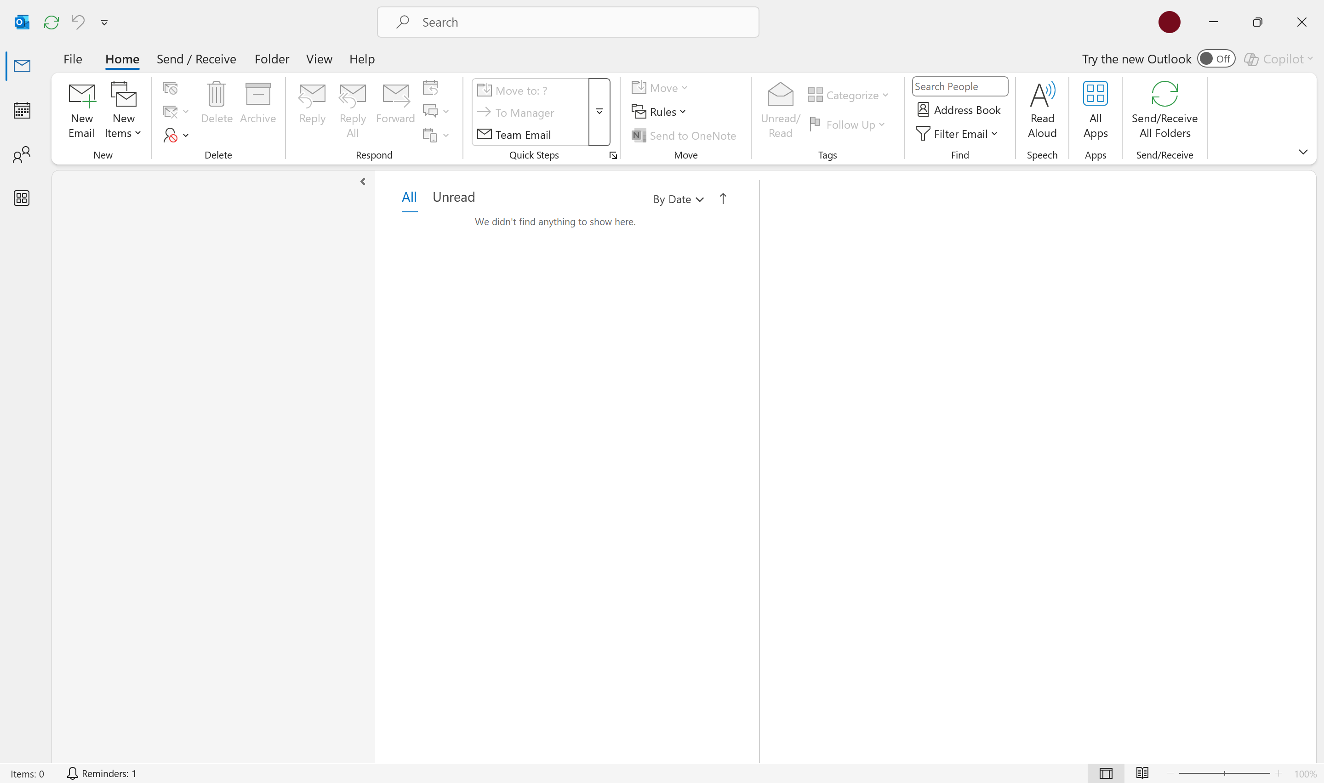Open the Reminders bell in status bar
This screenshot has width=1324, height=783.
tap(101, 773)
